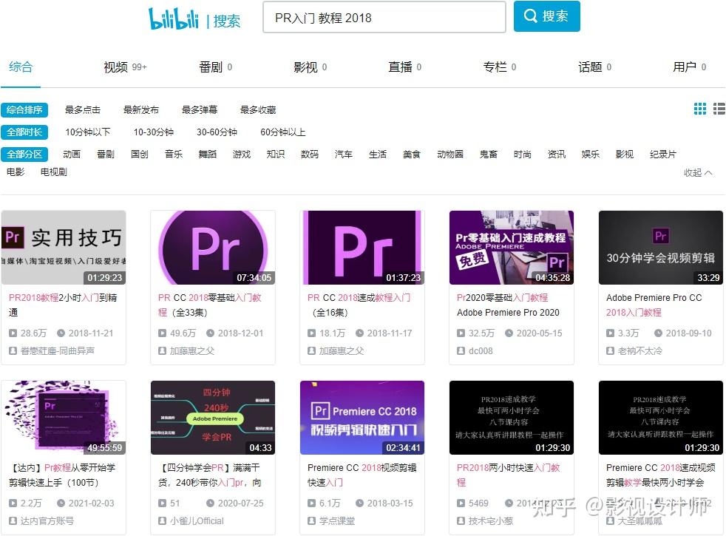Switch to list view layout
Viewport: 726px width, 536px height.
[x=719, y=109]
